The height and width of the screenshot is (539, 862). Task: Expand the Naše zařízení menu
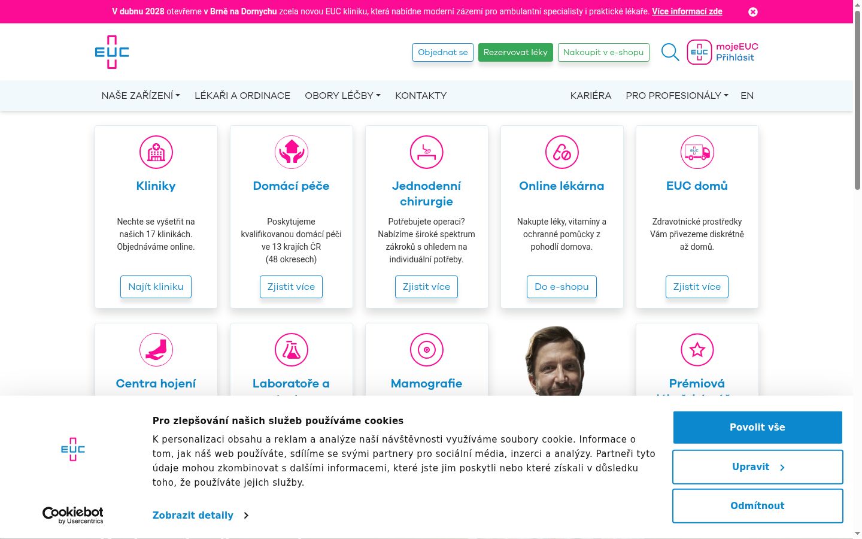coord(141,95)
